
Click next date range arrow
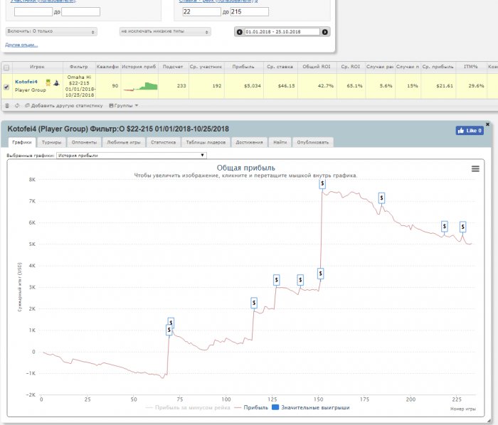[325, 32]
